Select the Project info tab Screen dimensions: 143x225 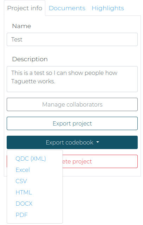tap(25, 8)
